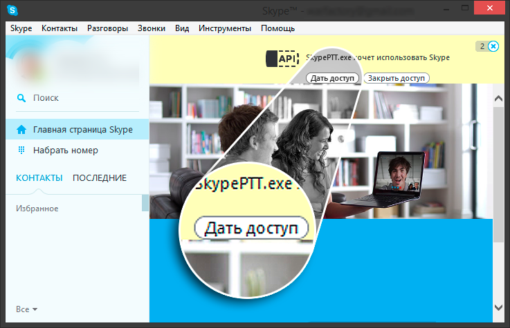Open the Инструменты menu
The image size is (510, 328).
pyautogui.click(x=225, y=28)
